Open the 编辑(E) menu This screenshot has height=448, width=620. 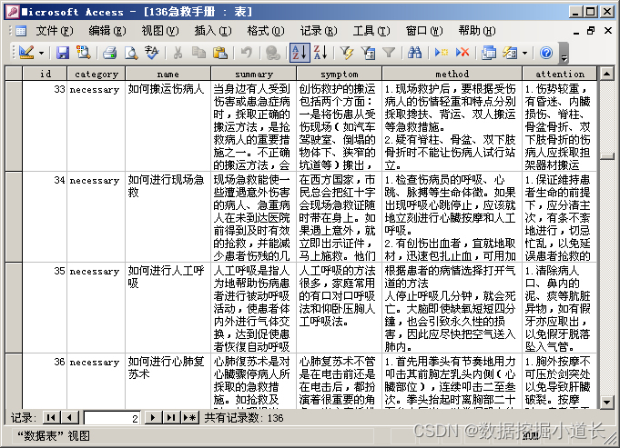[x=107, y=31]
